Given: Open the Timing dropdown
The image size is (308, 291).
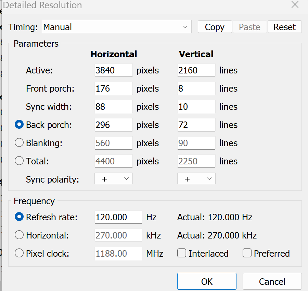Looking at the screenshot, I should [x=116, y=27].
